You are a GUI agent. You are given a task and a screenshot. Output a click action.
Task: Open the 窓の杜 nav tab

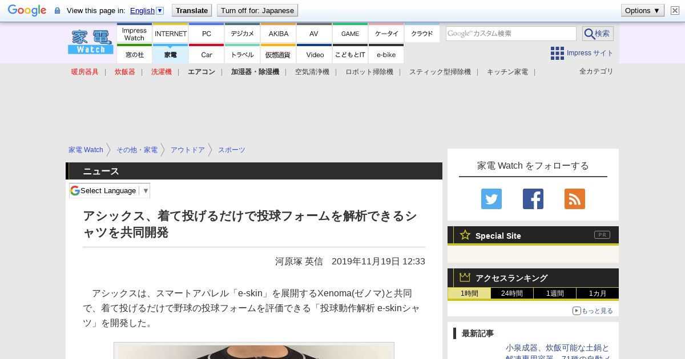click(x=134, y=54)
